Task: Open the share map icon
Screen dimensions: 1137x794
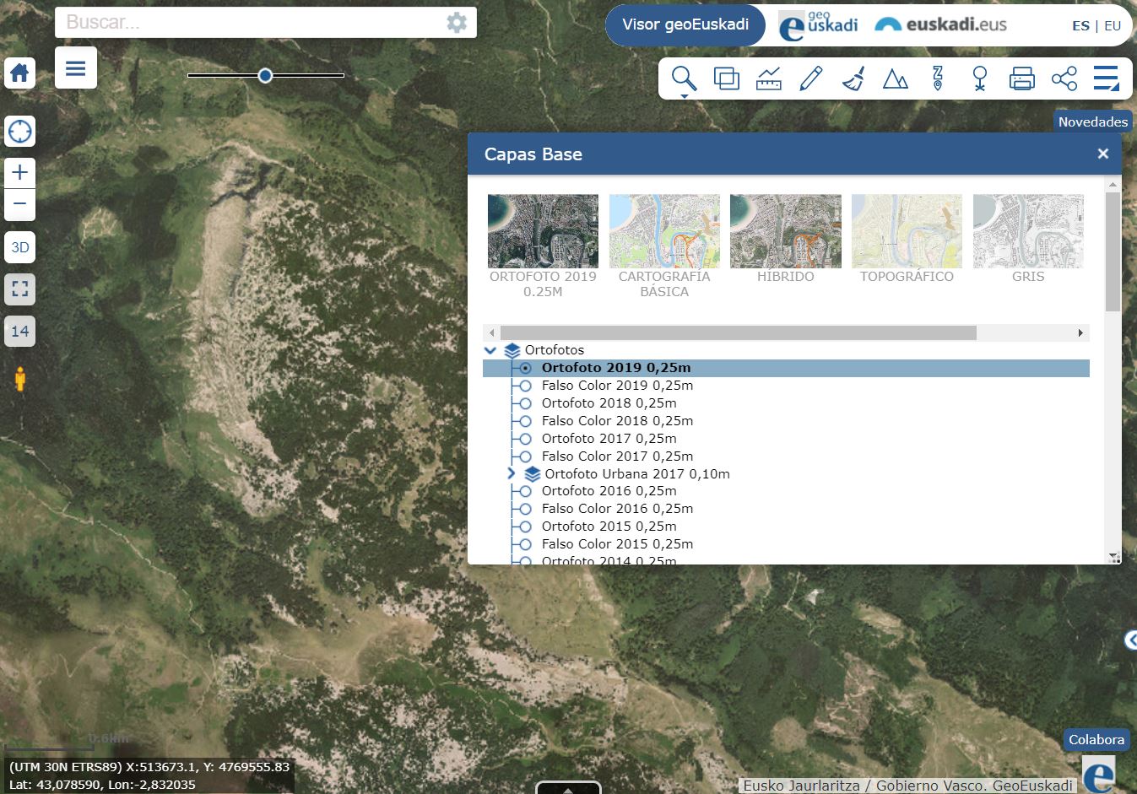Action: tap(1064, 78)
